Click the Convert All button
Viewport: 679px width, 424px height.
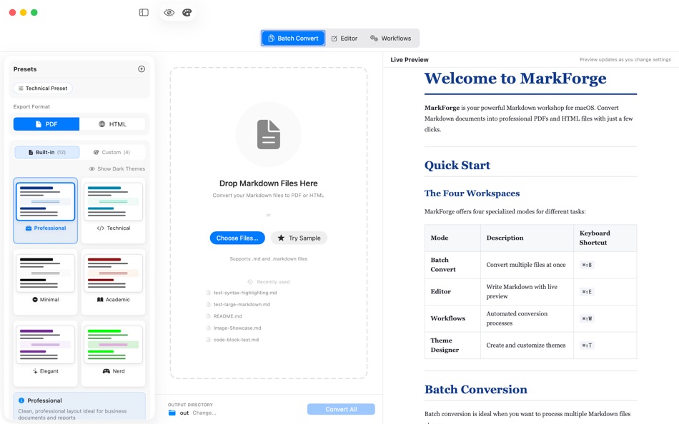click(341, 408)
